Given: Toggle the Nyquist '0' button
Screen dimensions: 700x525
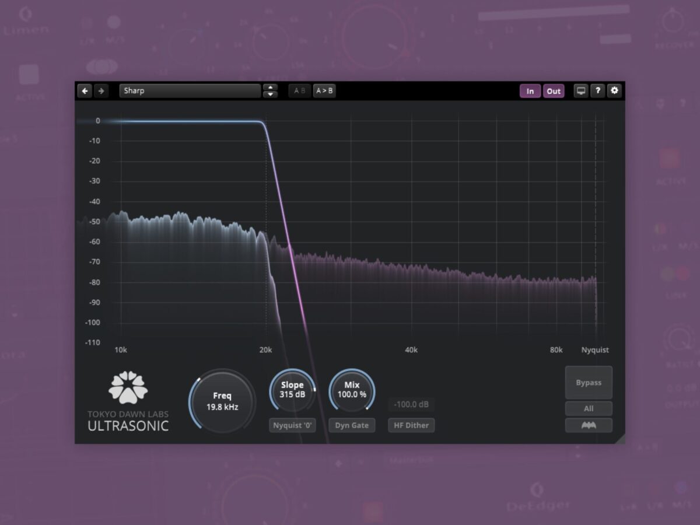Looking at the screenshot, I should click(292, 425).
